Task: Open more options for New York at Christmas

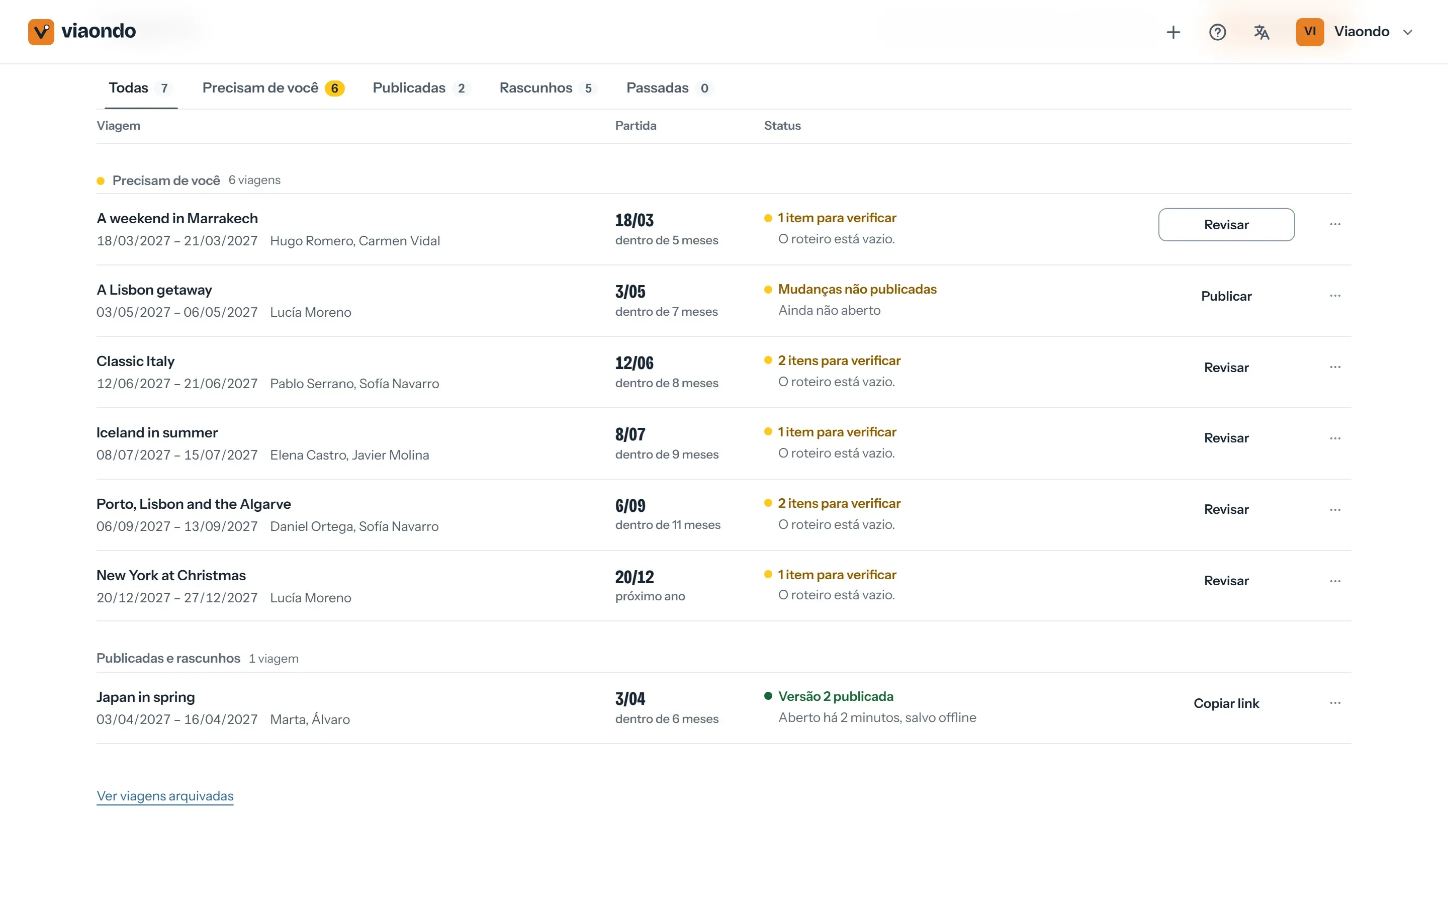Action: tap(1335, 581)
